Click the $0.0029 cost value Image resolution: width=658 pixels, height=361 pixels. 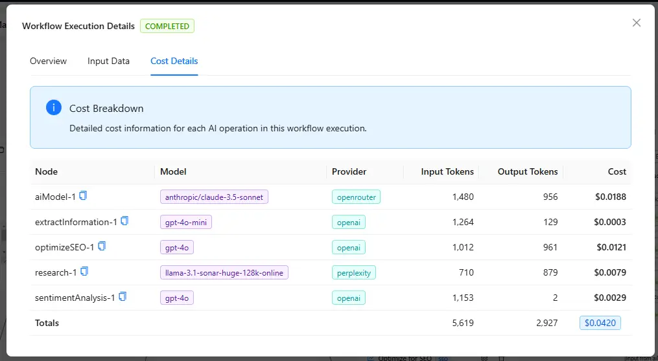click(610, 298)
